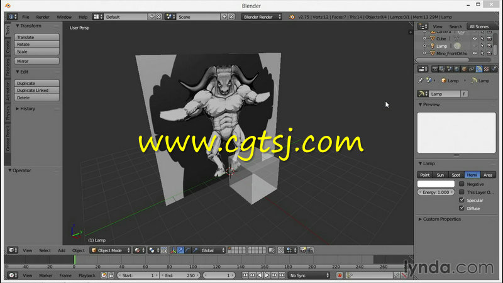Click the pivot point selector icon
This screenshot has width=503, height=283.
pos(153,250)
